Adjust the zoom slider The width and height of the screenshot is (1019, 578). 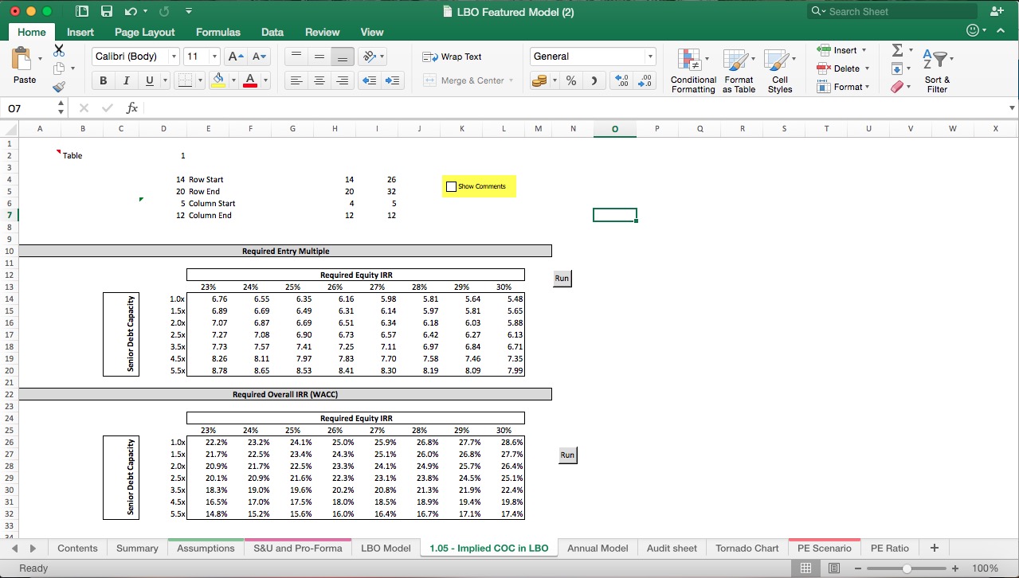point(907,568)
